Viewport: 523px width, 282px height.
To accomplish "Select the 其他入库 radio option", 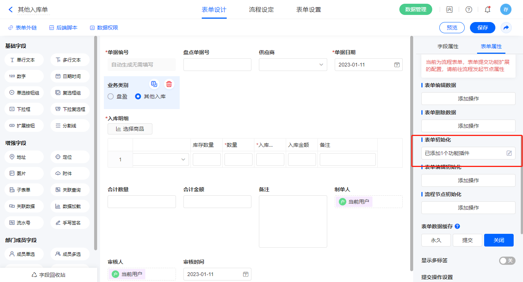I will click(x=138, y=96).
